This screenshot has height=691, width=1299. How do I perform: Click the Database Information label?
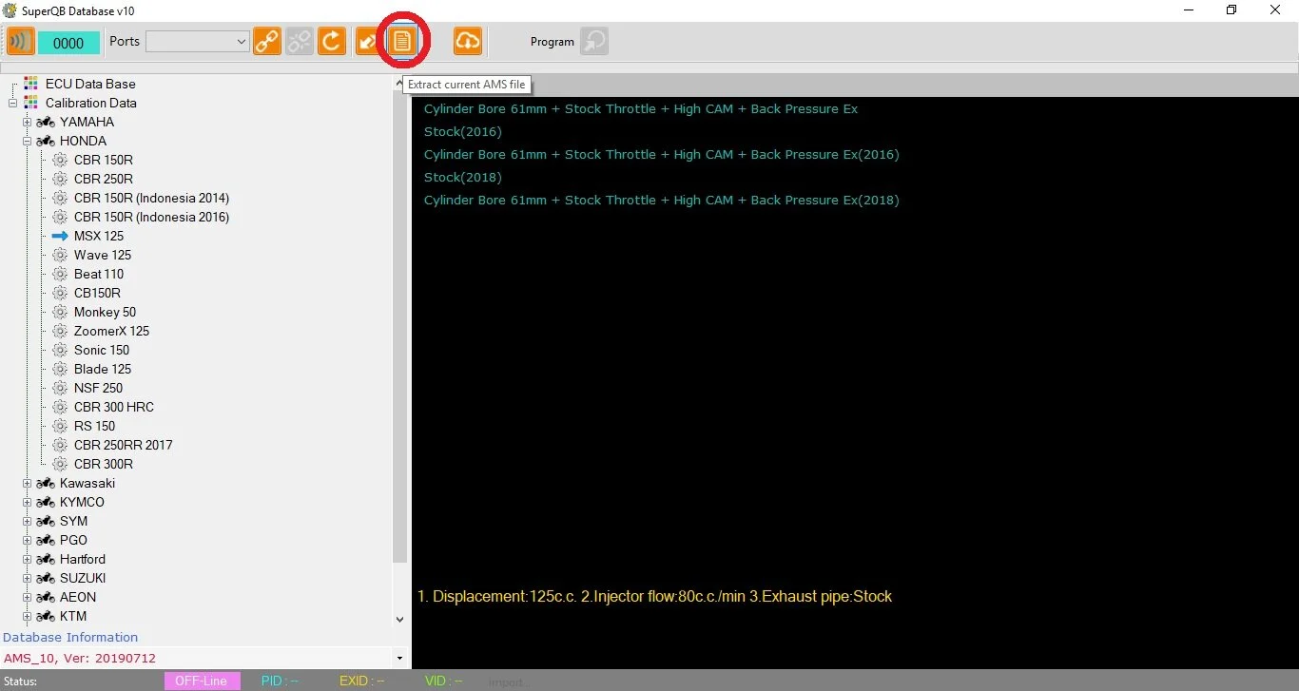coord(70,637)
